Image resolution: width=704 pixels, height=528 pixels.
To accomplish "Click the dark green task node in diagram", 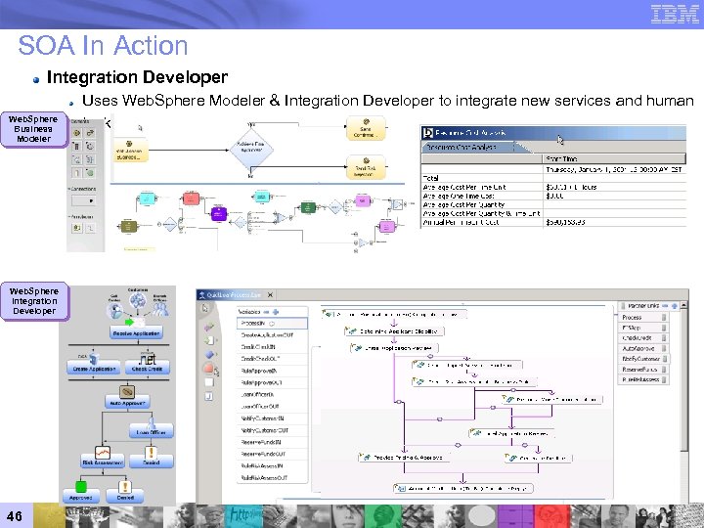I will tap(308, 207).
